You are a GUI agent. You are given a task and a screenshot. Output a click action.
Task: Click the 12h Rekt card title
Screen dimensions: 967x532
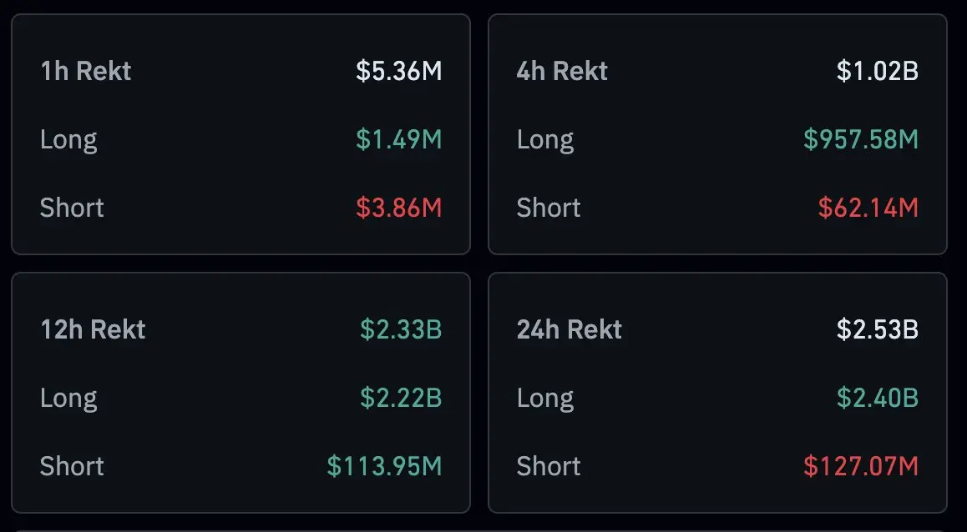(x=93, y=329)
